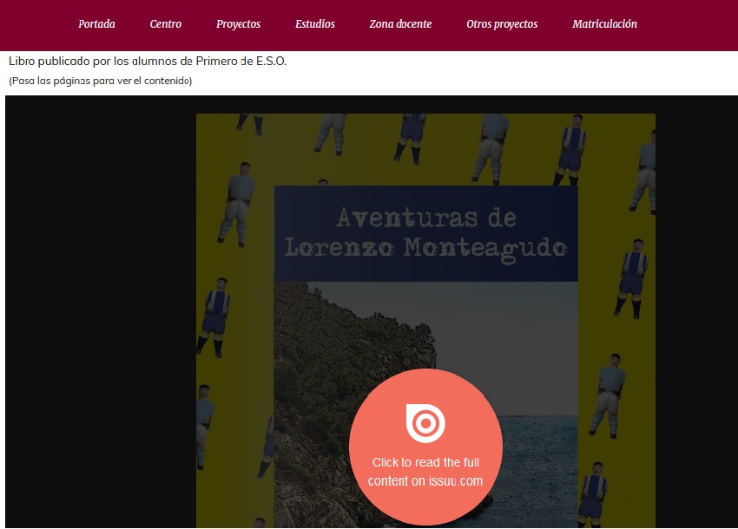This screenshot has width=738, height=529.
Task: Select text '(Pasa las páginas para ver el contenido)'
Action: click(100, 81)
